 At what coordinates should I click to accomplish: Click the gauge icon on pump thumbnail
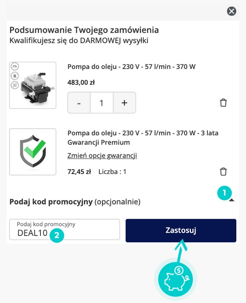click(x=15, y=67)
